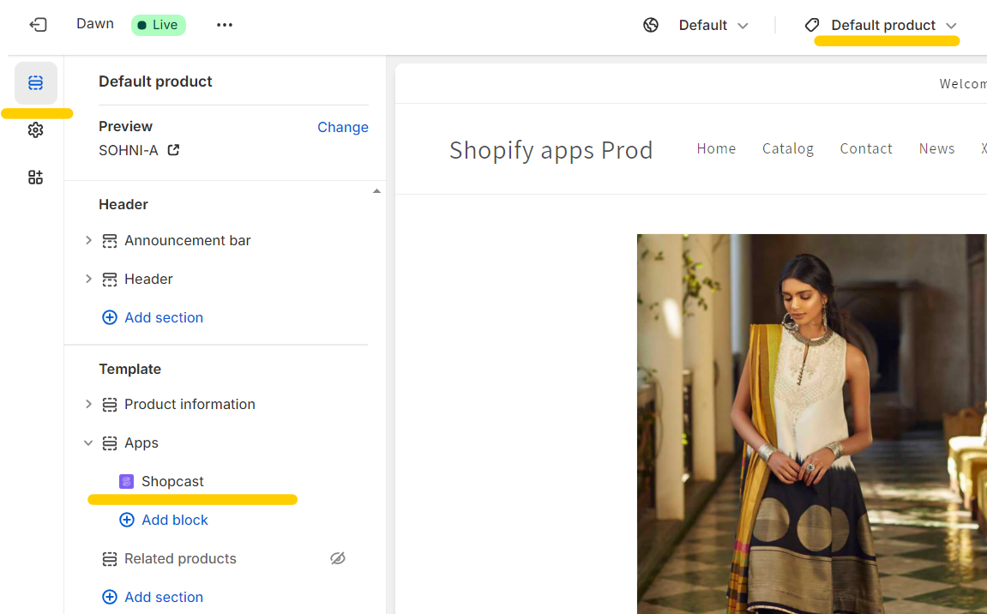The width and height of the screenshot is (987, 614).
Task: Open the three-dot more actions menu
Action: click(225, 25)
